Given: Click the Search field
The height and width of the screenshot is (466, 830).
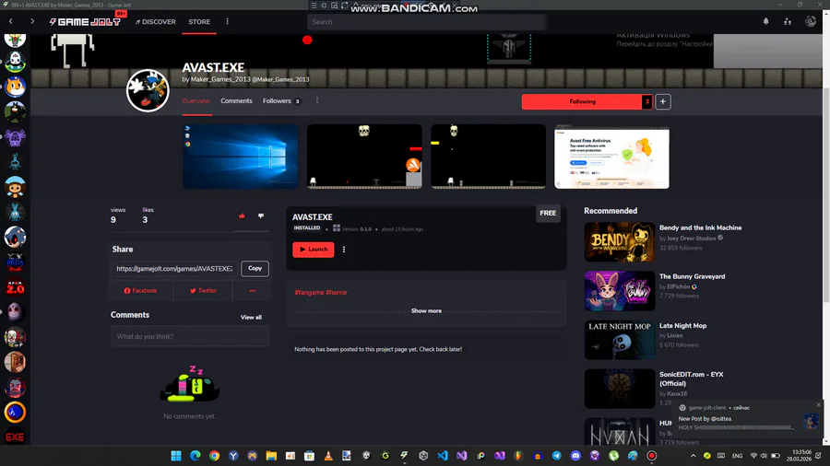Looking at the screenshot, I should click(x=426, y=22).
